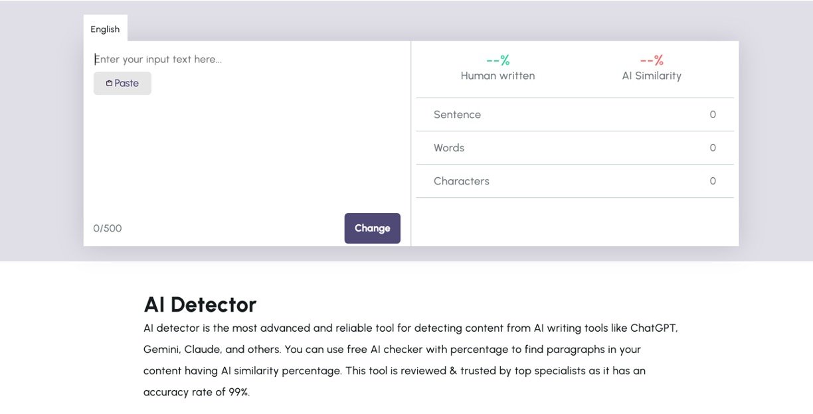This screenshot has width=813, height=414.
Task: Select the Human written label
Action: 497,76
